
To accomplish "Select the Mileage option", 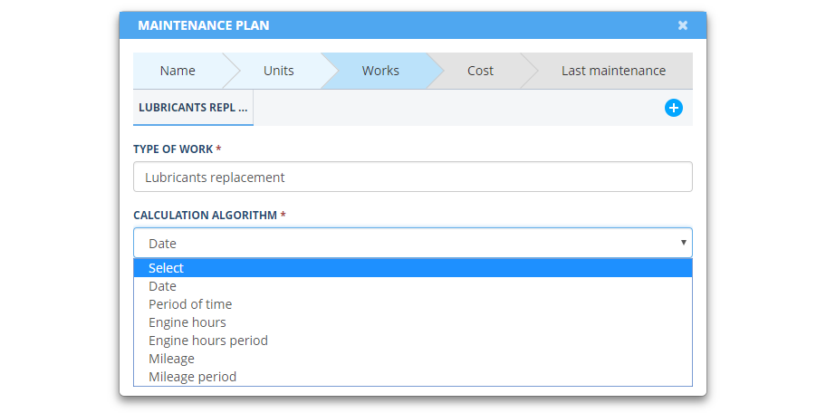I will [412, 359].
